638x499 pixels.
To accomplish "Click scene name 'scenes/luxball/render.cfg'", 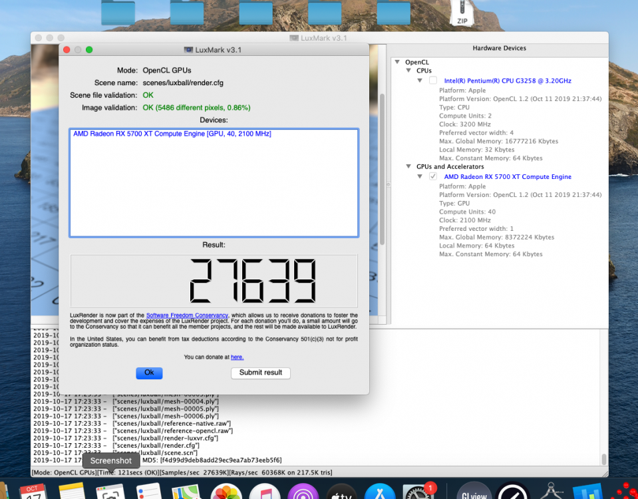I will (183, 83).
